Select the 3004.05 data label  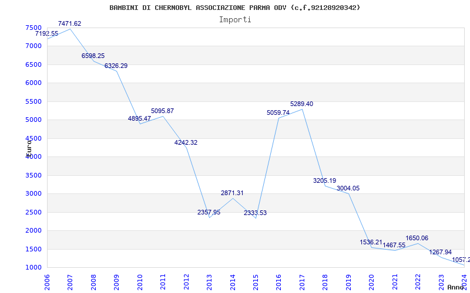348,188
